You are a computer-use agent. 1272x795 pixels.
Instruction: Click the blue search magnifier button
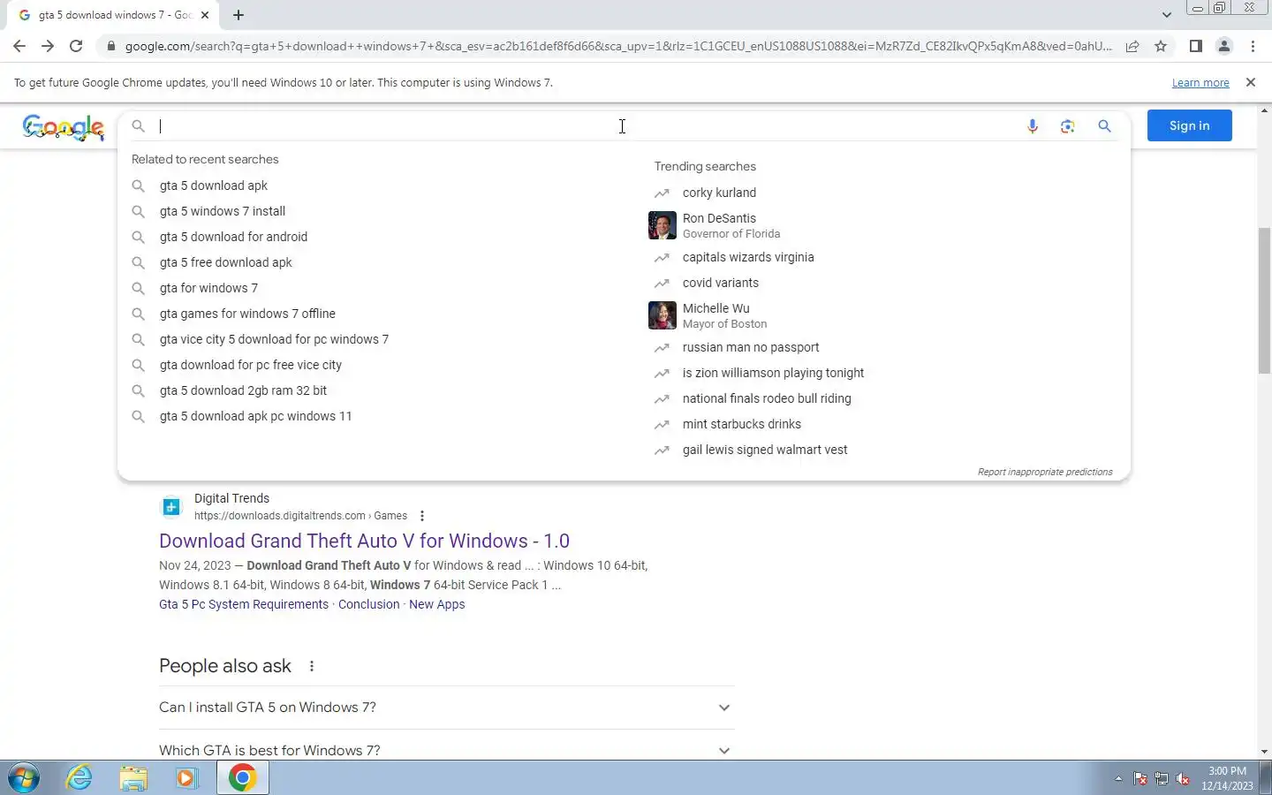point(1104,126)
